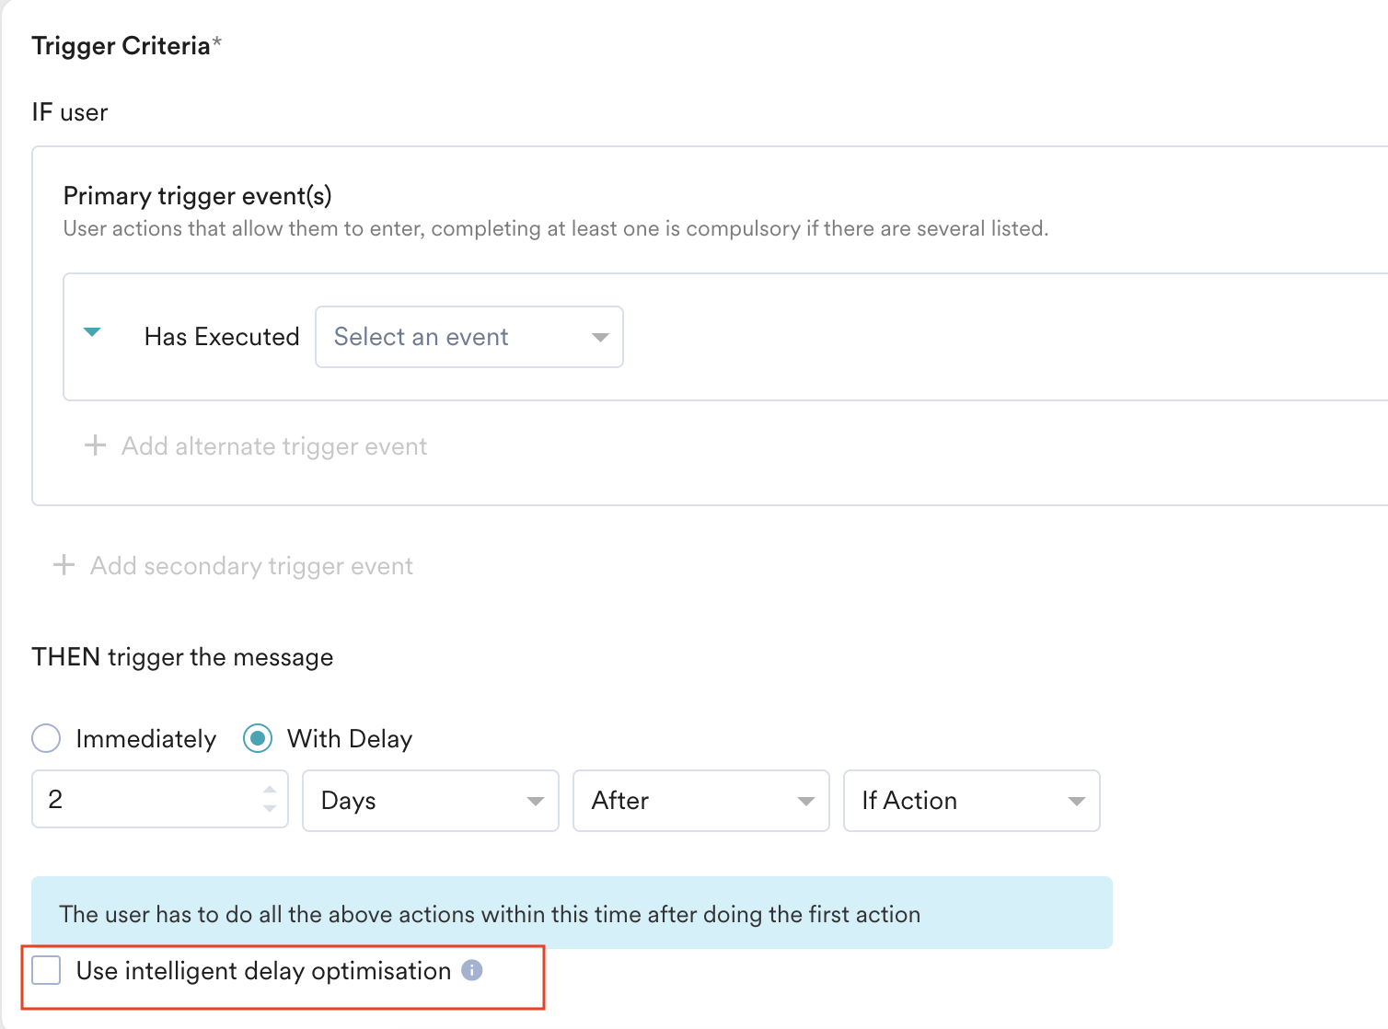
Task: Click the caret arrow in Select an event box
Action: coord(600,338)
